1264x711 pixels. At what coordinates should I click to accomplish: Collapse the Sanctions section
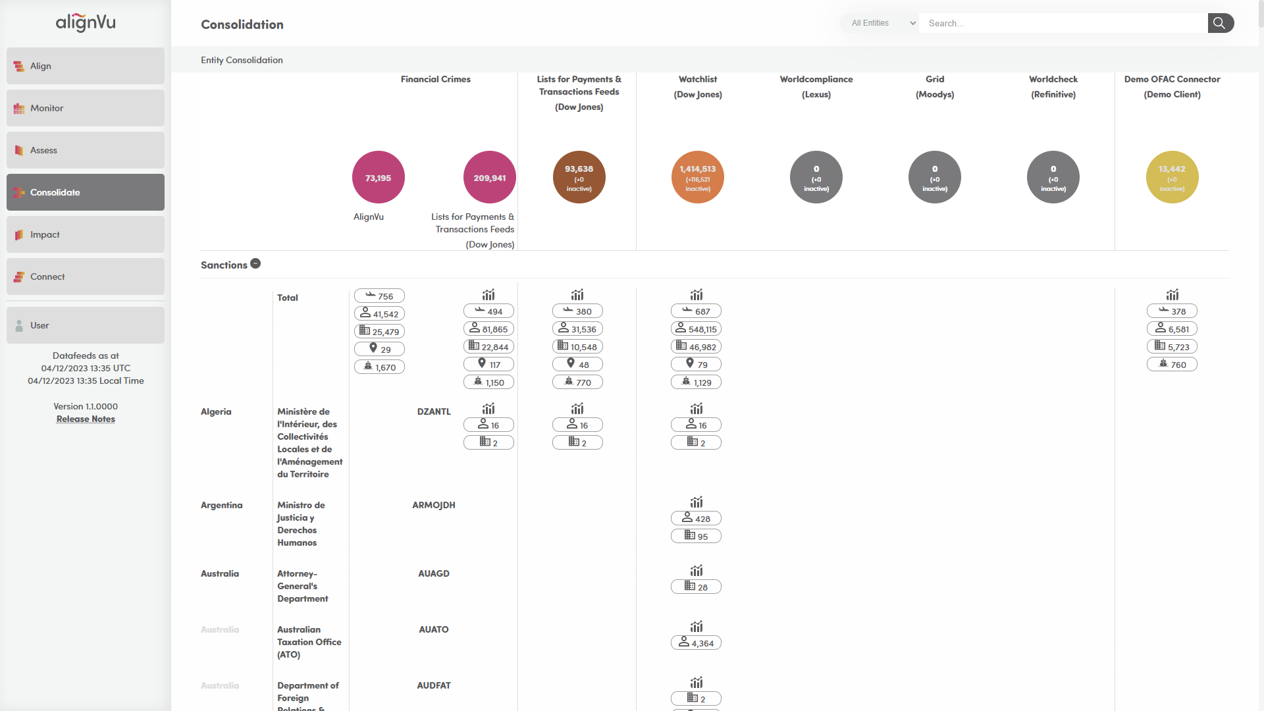pyautogui.click(x=255, y=264)
